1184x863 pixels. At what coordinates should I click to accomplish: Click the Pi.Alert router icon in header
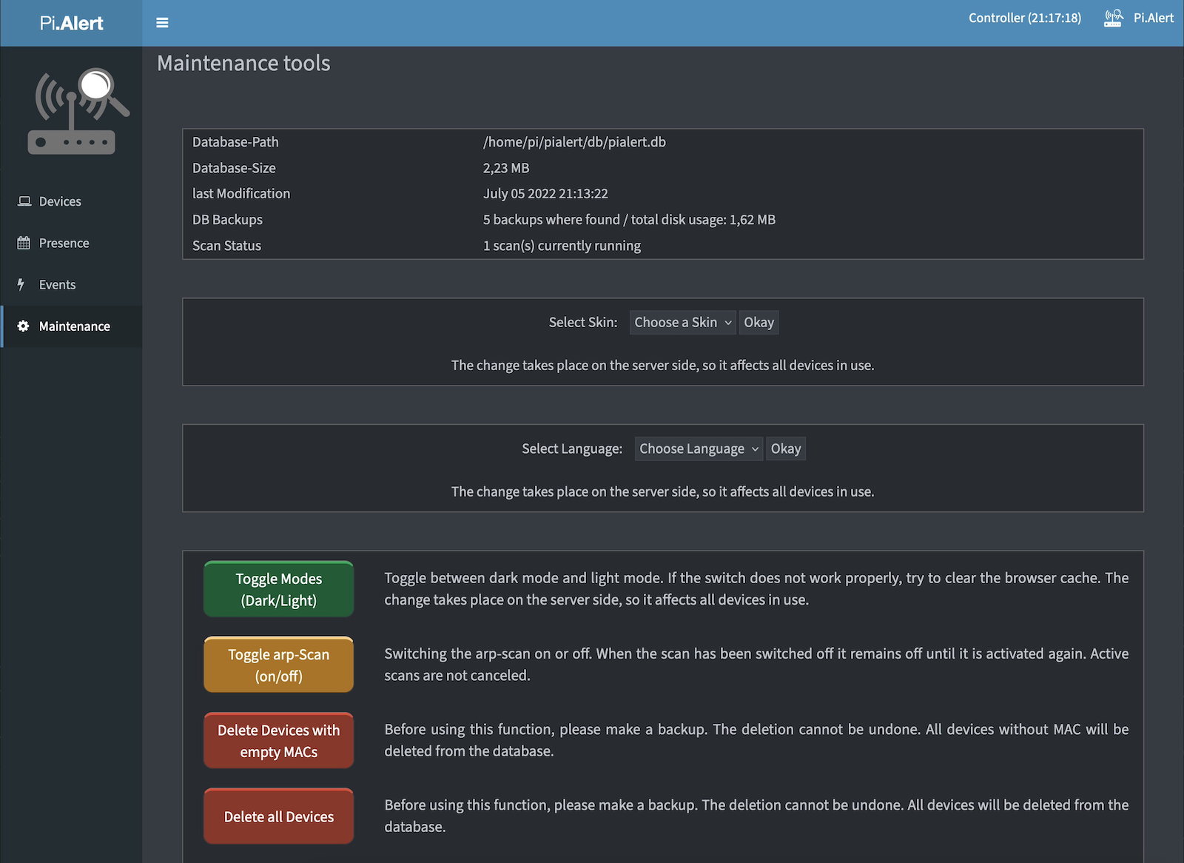coord(1113,18)
